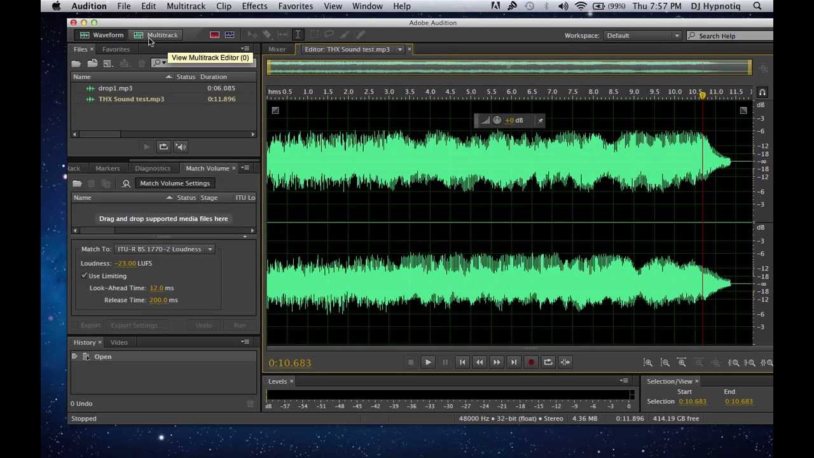Viewport: 814px width, 458px height.
Task: Open Editor file selector dropdown arrow
Action: [400, 49]
